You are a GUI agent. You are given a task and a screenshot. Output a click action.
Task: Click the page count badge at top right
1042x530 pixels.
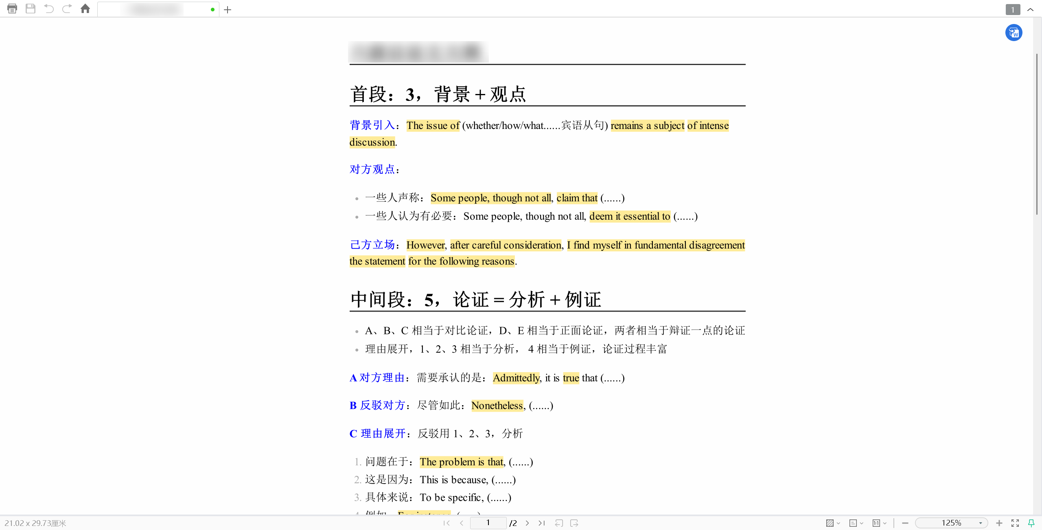[1013, 9]
